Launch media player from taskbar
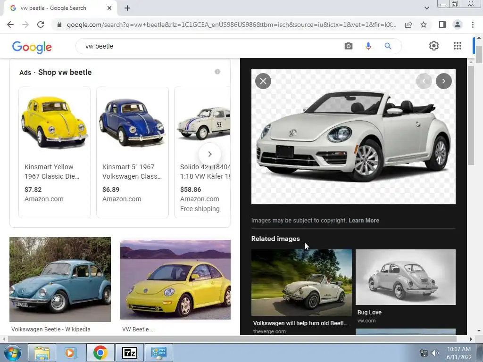 [x=71, y=353]
